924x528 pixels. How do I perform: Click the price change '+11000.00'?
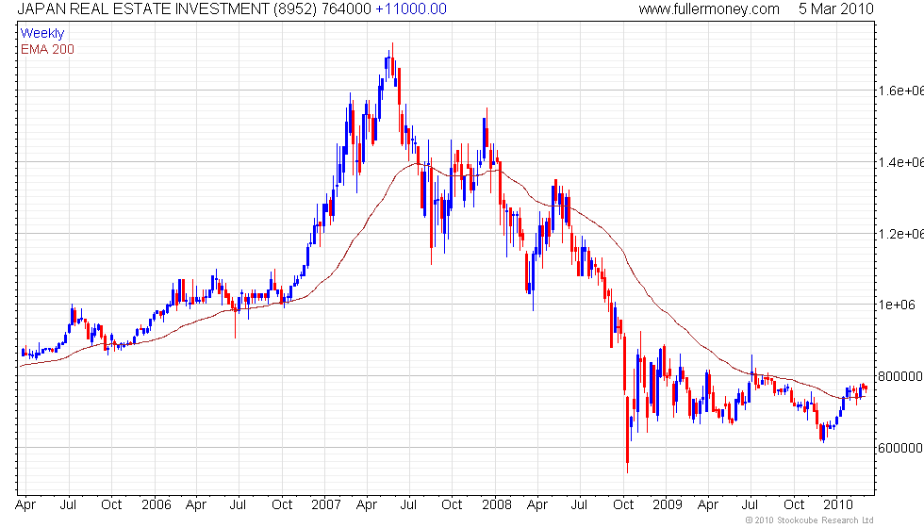411,8
